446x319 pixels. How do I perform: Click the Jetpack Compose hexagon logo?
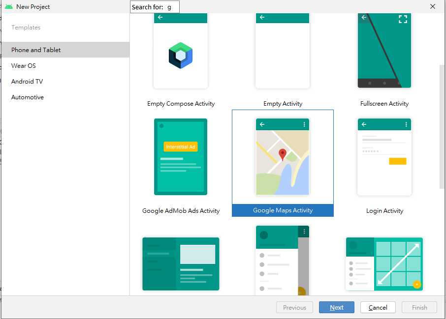point(181,56)
